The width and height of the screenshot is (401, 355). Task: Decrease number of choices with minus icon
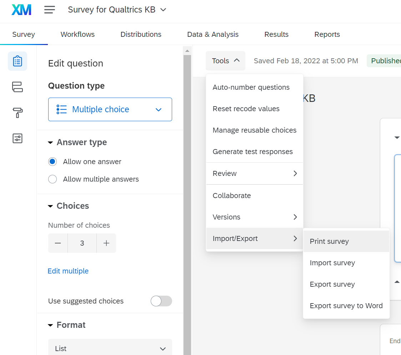[x=58, y=243]
